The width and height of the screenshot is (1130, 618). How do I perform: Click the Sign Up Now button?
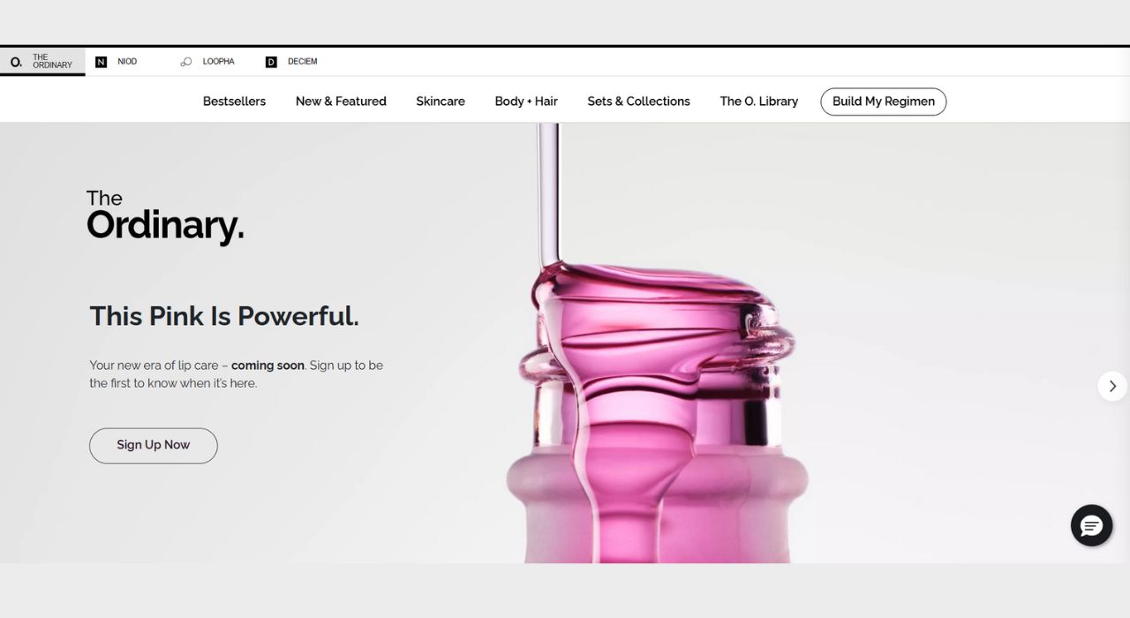(153, 445)
